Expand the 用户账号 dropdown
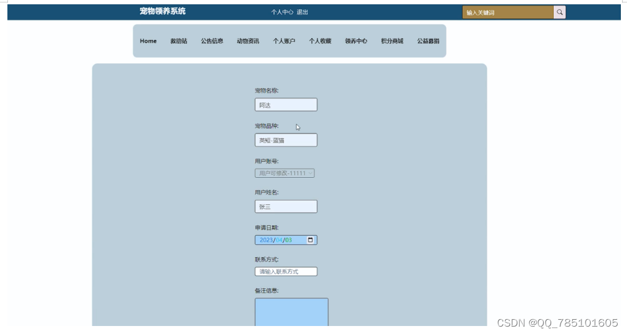The height and width of the screenshot is (334, 627). pos(285,173)
